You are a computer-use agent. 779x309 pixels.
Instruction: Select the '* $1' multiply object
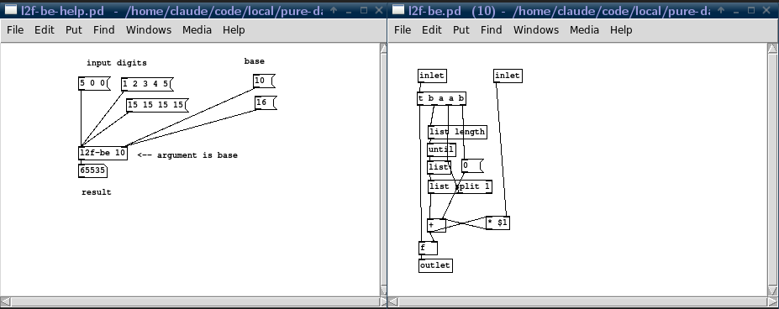(497, 223)
